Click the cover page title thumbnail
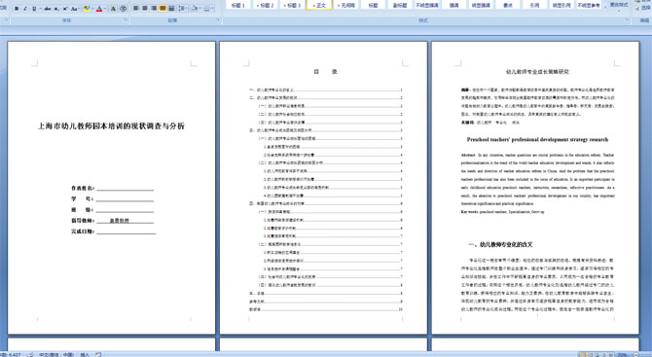 coord(111,125)
